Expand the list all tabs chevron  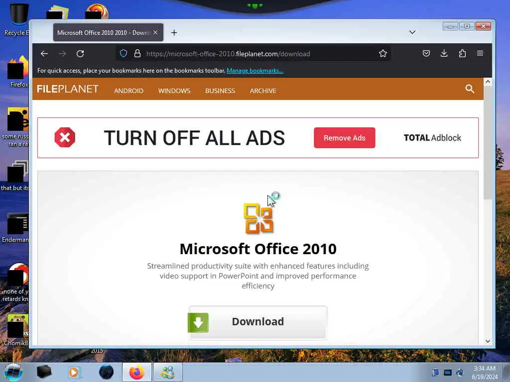[x=412, y=32]
